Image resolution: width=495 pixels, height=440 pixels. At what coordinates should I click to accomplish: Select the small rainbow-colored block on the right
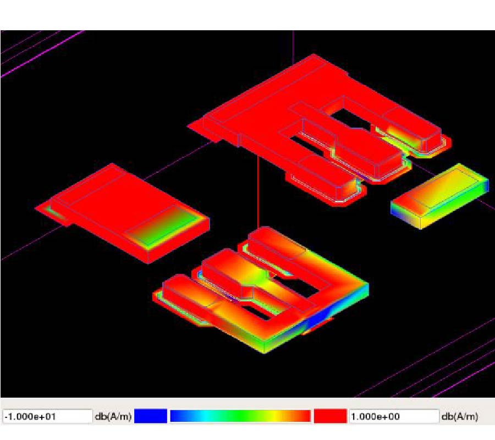[x=440, y=195]
